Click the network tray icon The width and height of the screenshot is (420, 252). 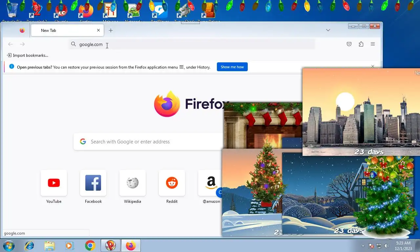(x=379, y=246)
